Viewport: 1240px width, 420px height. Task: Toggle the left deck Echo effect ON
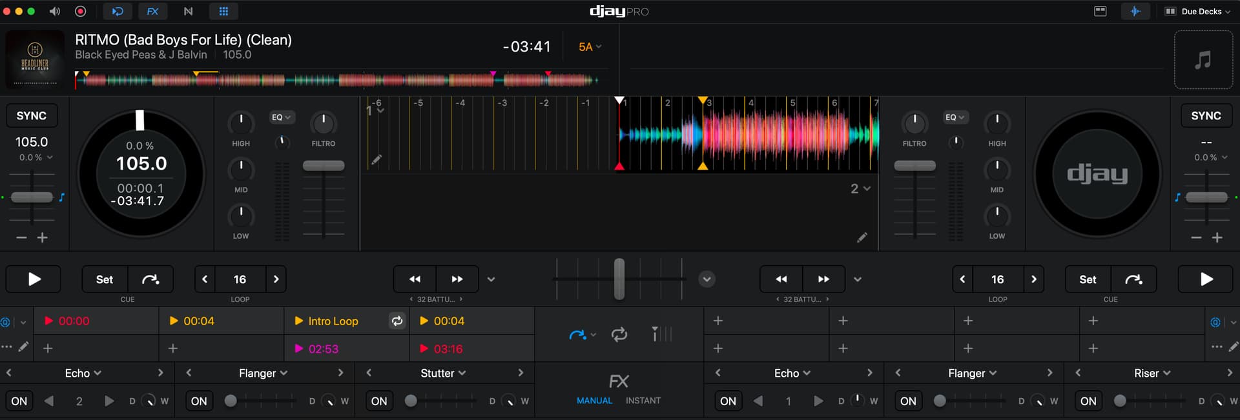[19, 401]
